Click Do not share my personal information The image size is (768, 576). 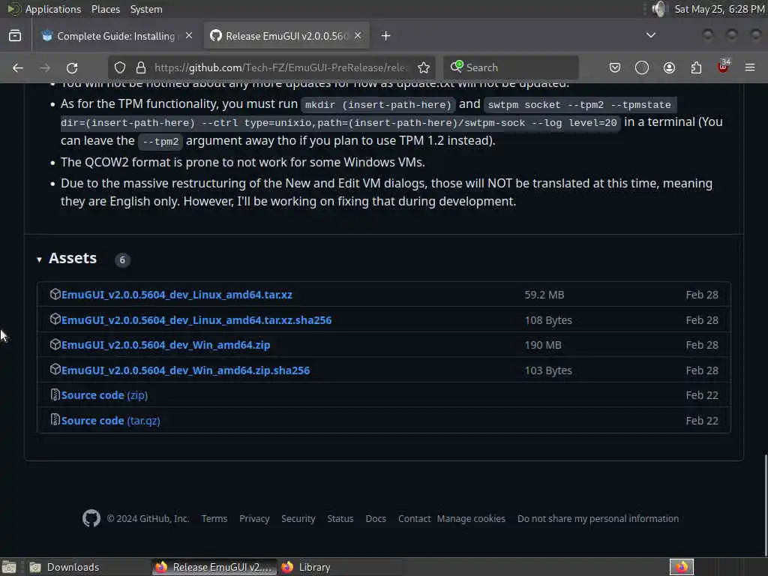(x=598, y=519)
